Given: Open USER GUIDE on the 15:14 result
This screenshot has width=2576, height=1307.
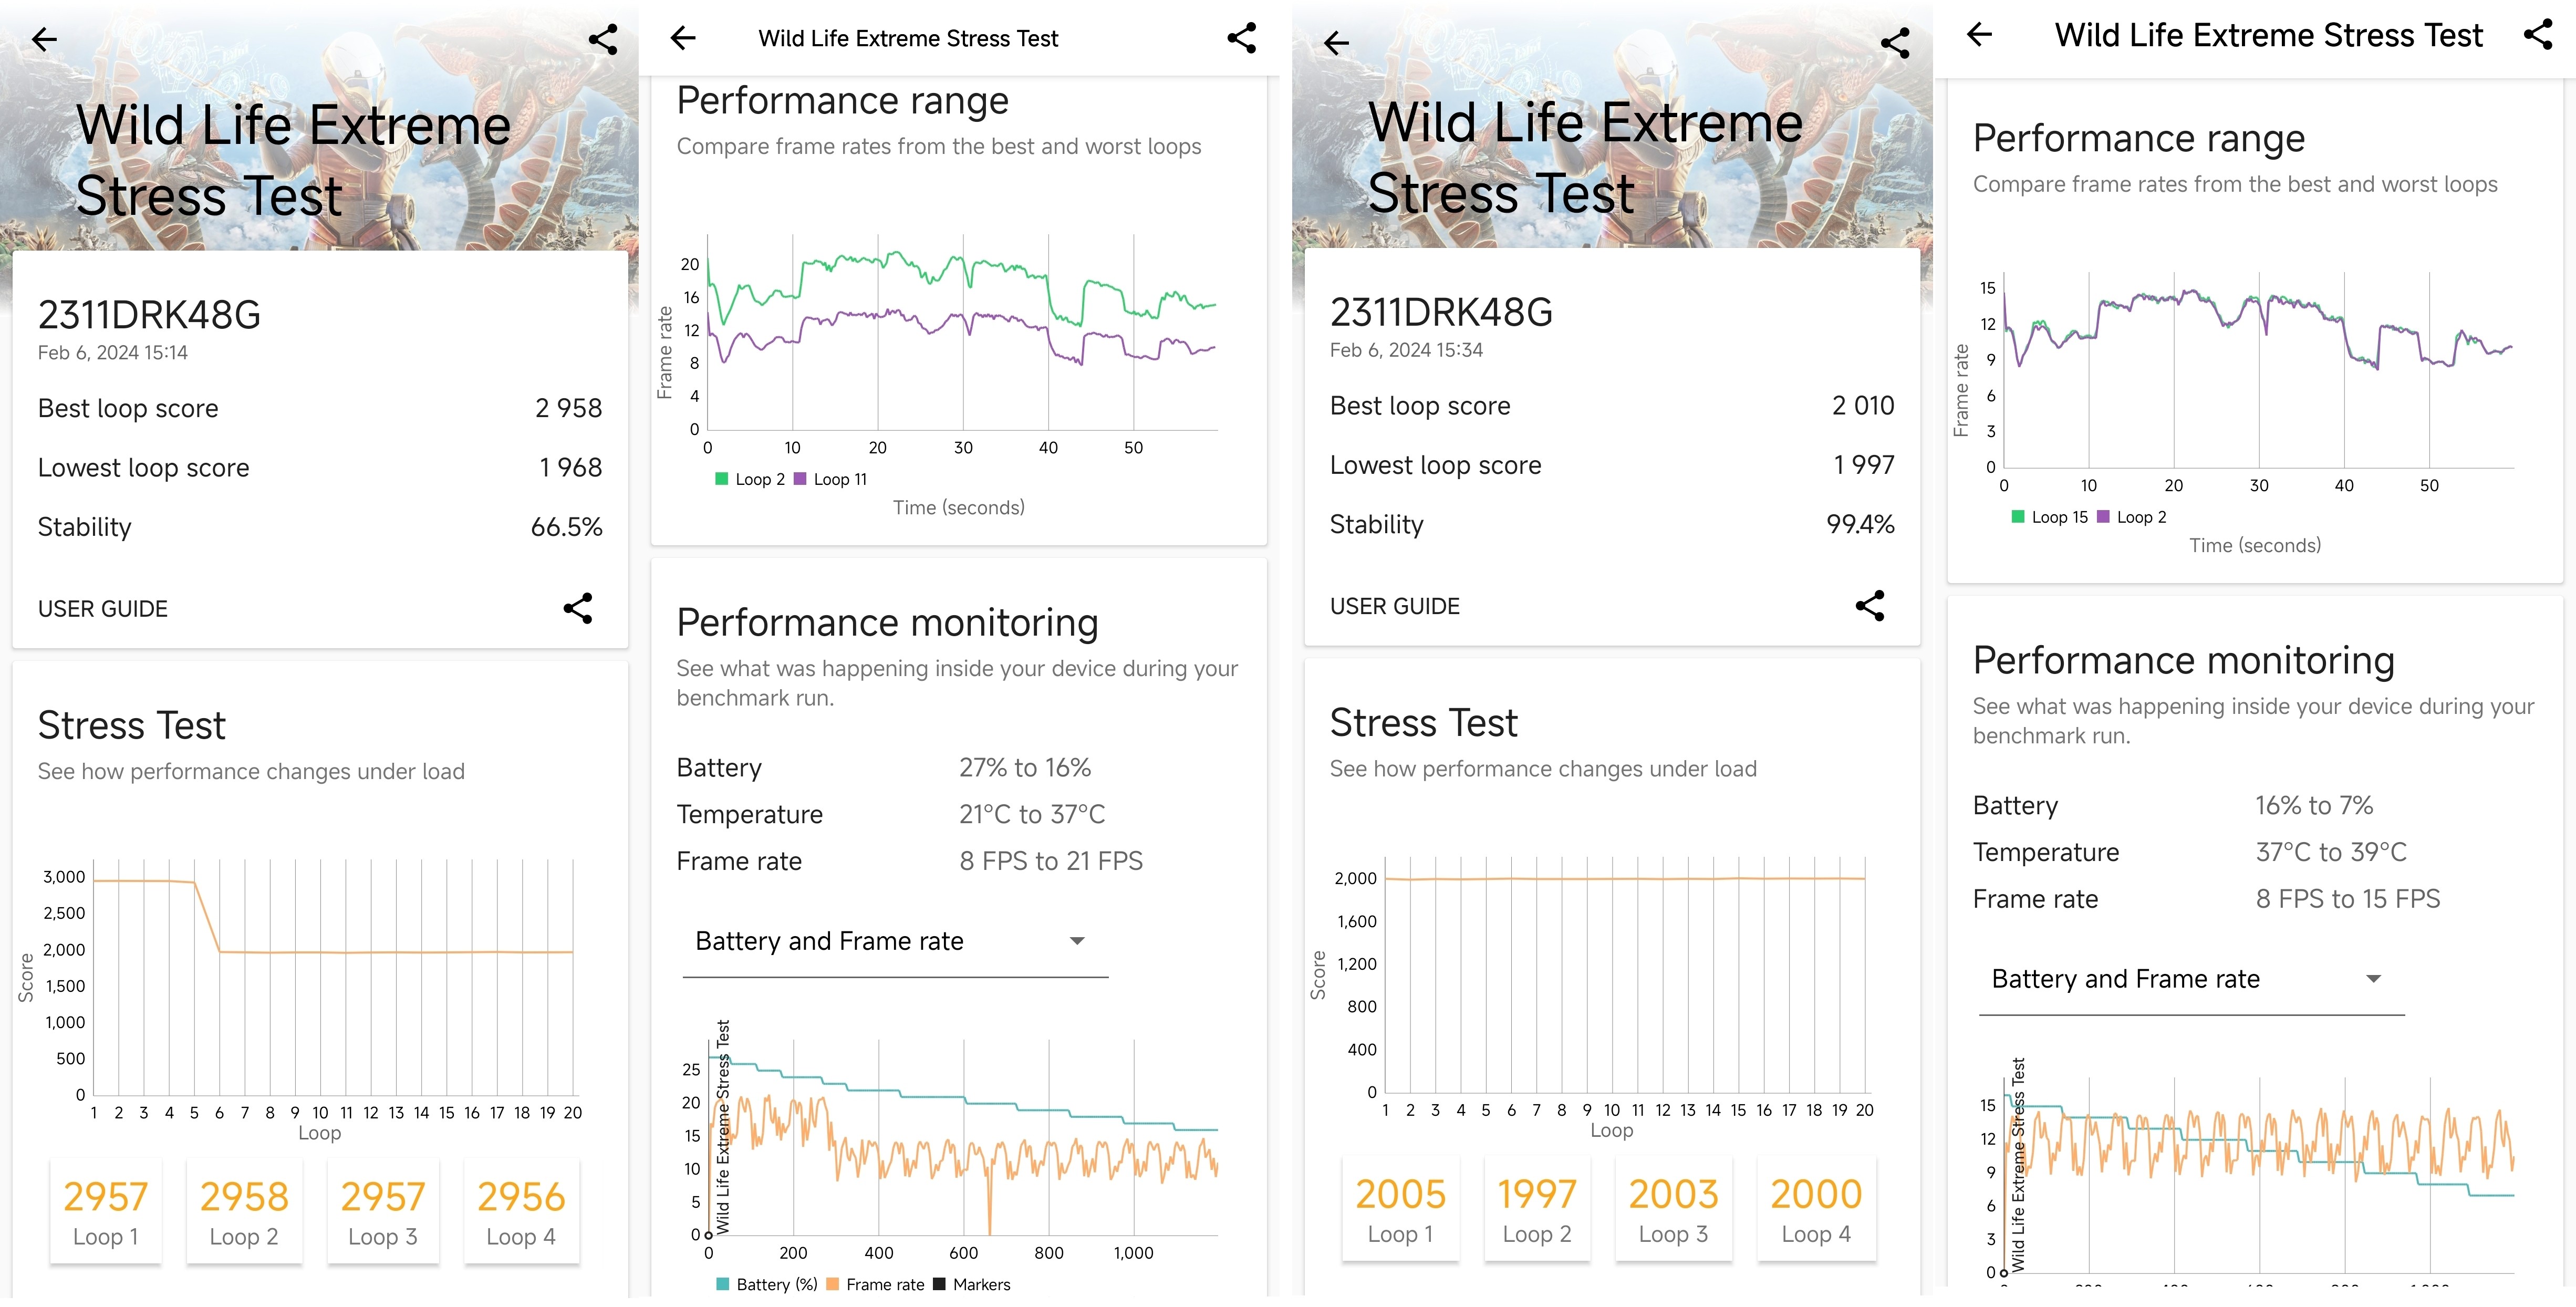Looking at the screenshot, I should [x=103, y=609].
